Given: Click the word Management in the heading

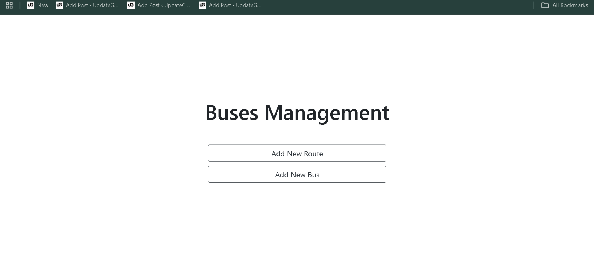Looking at the screenshot, I should click(x=327, y=113).
